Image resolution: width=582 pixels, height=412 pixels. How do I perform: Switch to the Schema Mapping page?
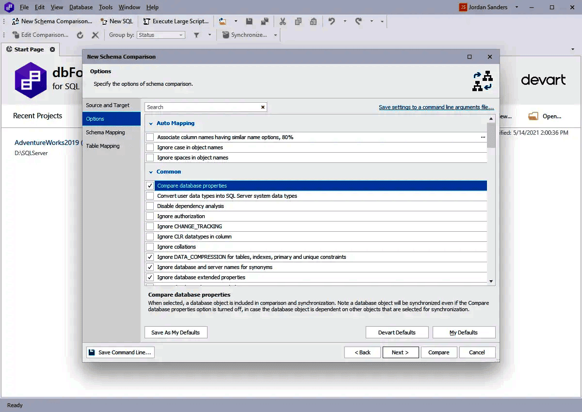tap(105, 132)
